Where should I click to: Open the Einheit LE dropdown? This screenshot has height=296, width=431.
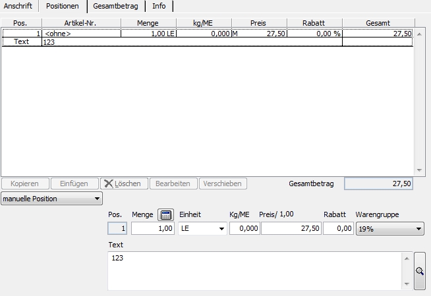click(202, 228)
